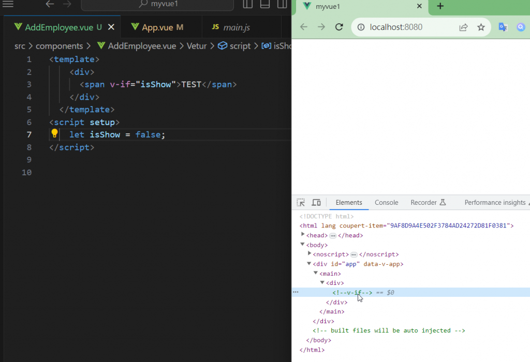The height and width of the screenshot is (362, 530).
Task: Select the myvue1 browser tab
Action: coord(362,6)
